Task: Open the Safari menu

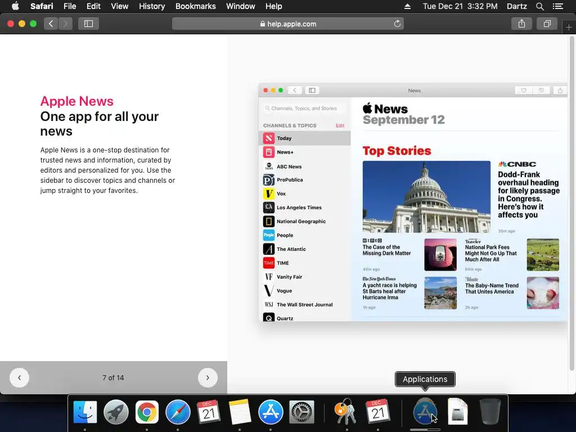Action: [x=42, y=6]
